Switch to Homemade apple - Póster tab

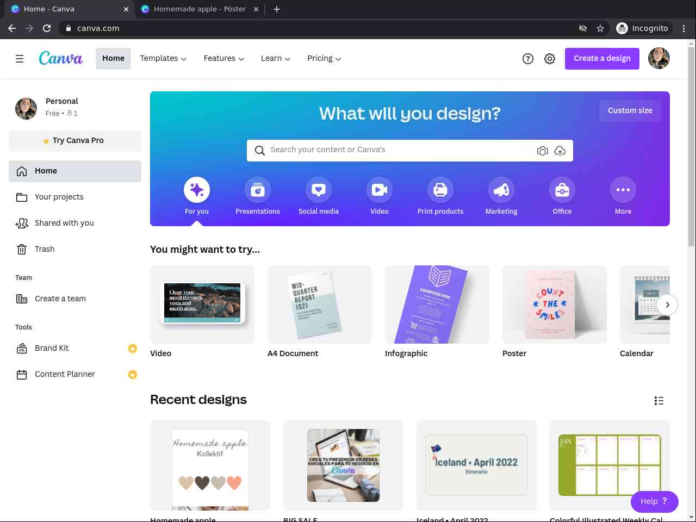[x=200, y=9]
